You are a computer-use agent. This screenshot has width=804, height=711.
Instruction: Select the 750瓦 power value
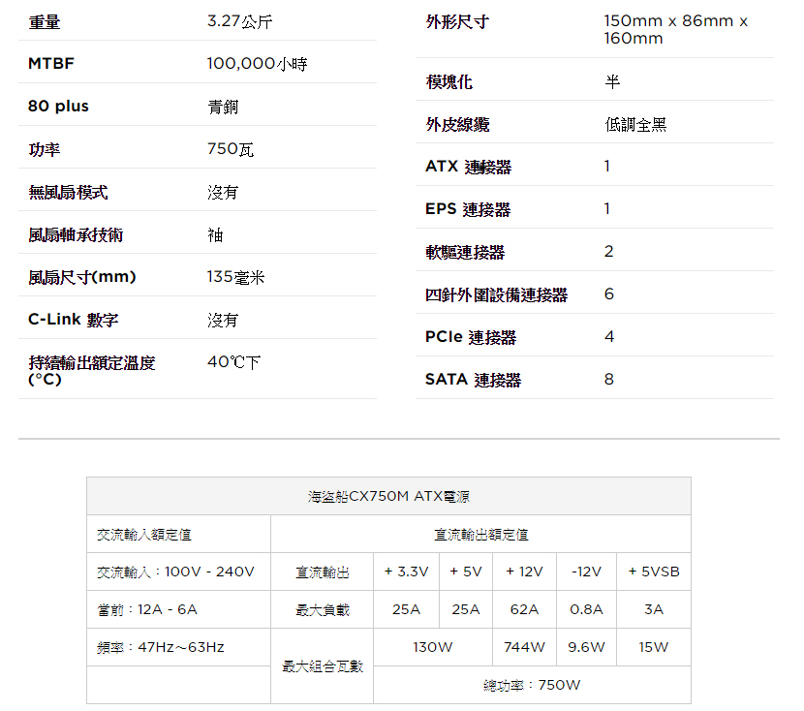pyautogui.click(x=231, y=149)
